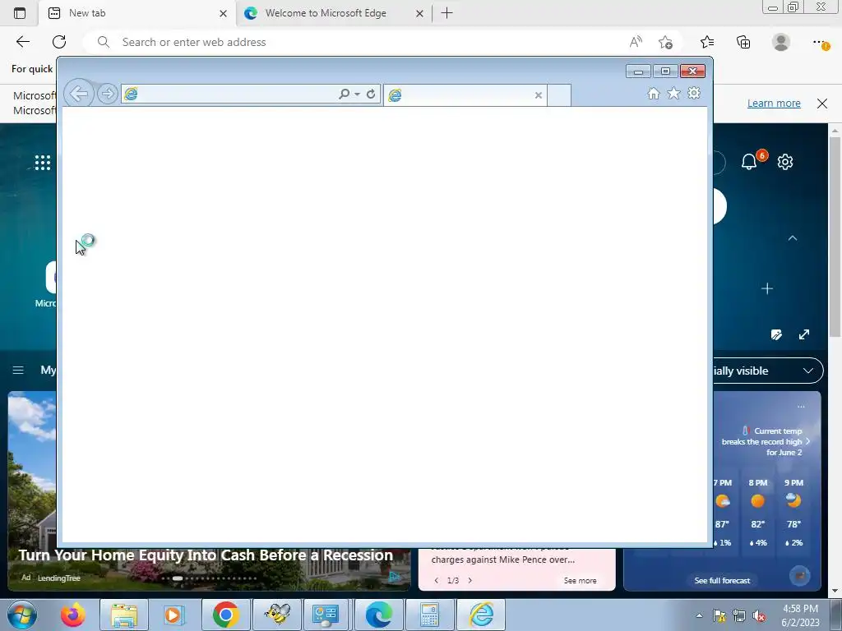Open Edge Settings and more menu
Image resolution: width=842 pixels, height=631 pixels.
(820, 43)
